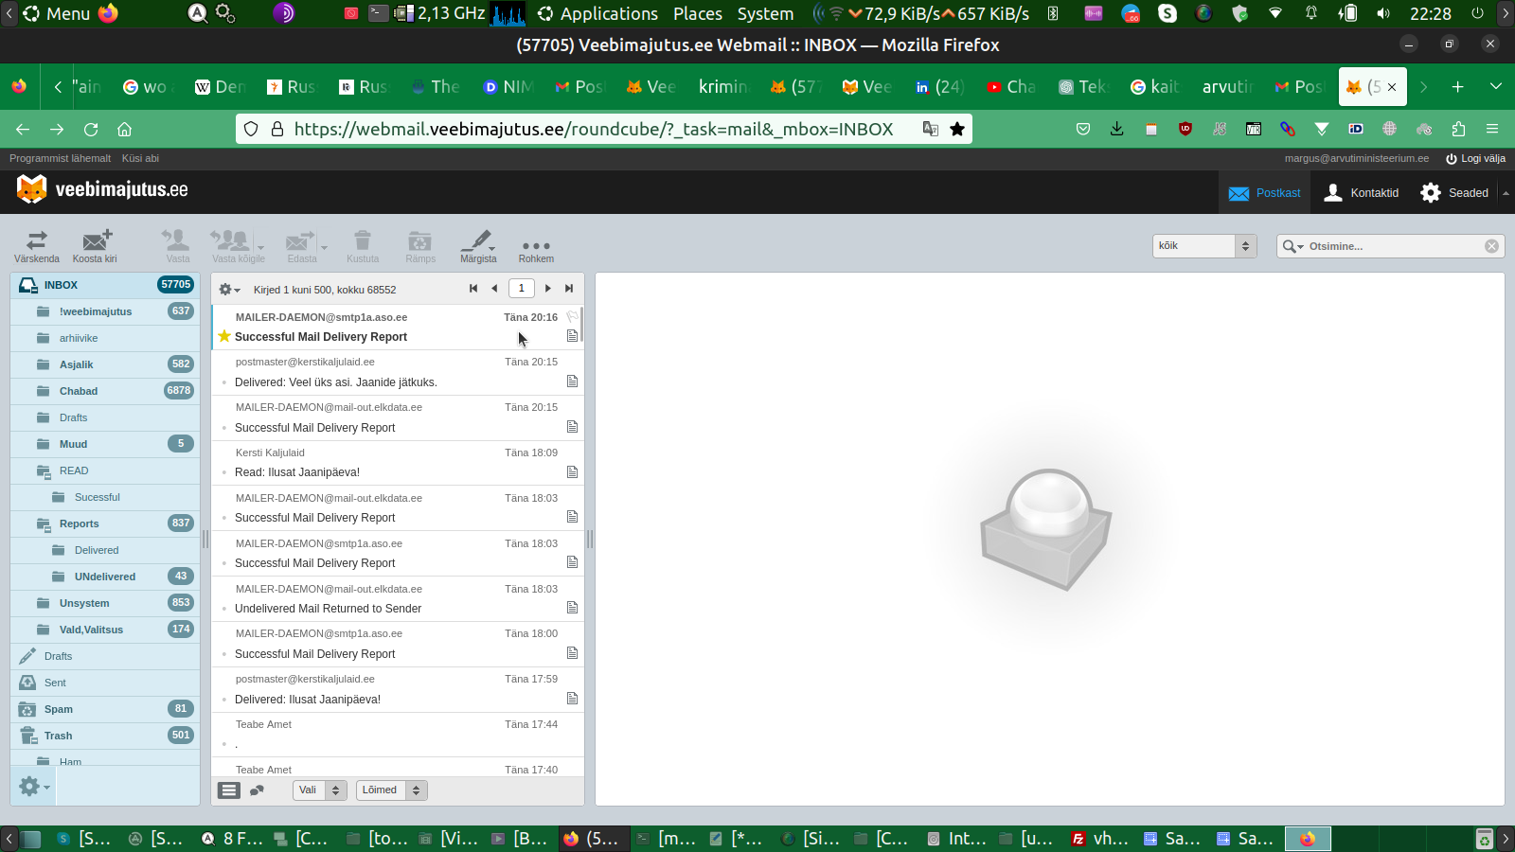The image size is (1515, 852).
Task: List all Firefox tabs with the chevron
Action: pos(1496,86)
